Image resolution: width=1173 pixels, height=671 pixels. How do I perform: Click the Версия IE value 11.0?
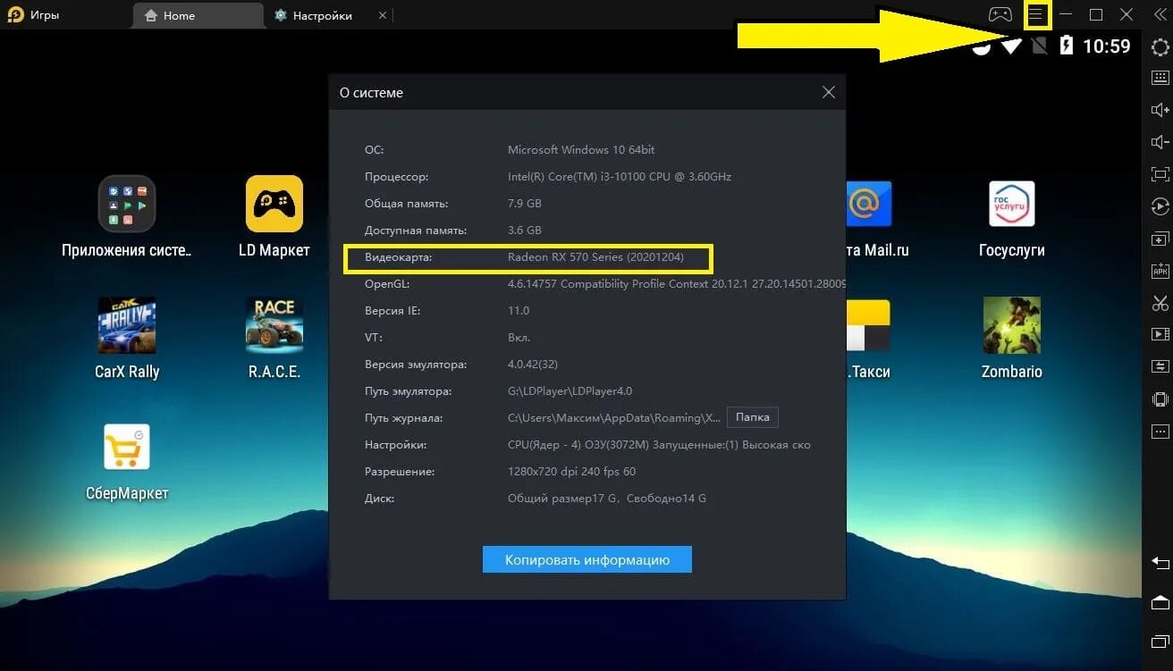519,311
